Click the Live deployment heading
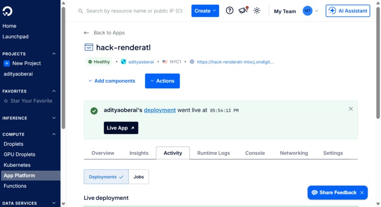The height and width of the screenshot is (207, 381). [x=106, y=198]
